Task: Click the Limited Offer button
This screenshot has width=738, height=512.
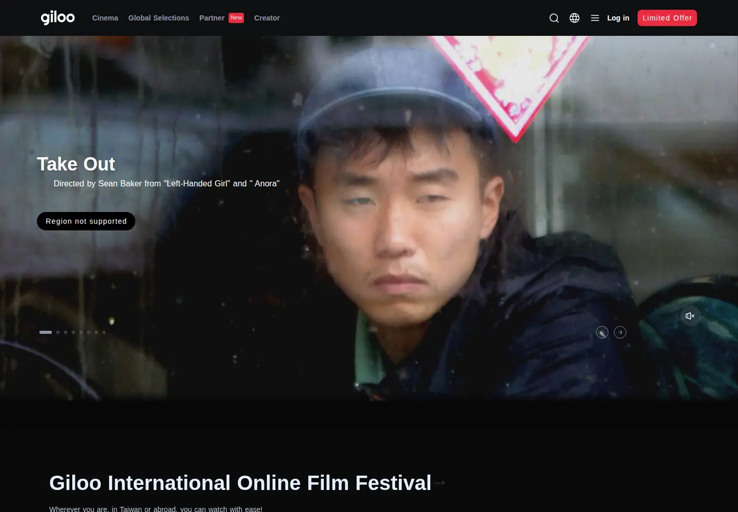Action: click(x=667, y=18)
